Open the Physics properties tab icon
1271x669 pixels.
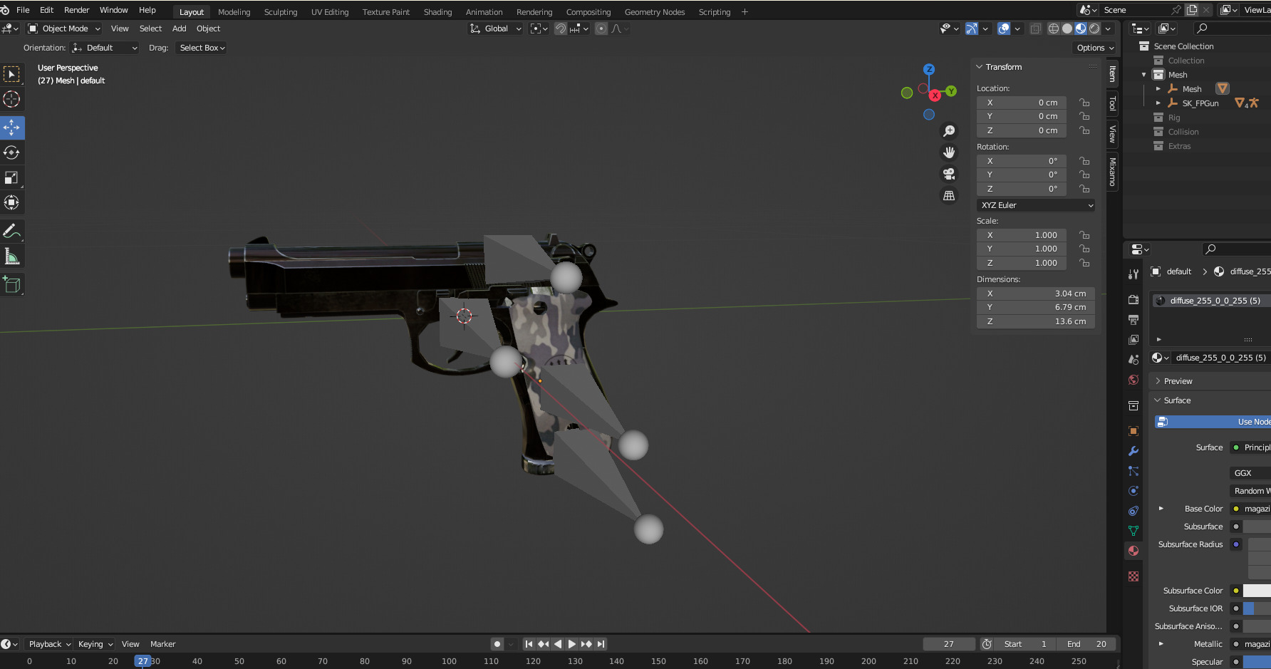(1133, 491)
